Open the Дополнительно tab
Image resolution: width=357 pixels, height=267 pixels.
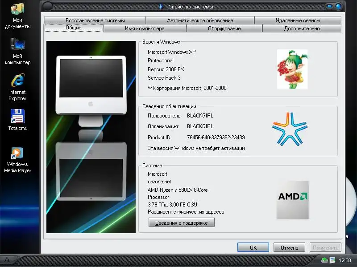click(x=302, y=28)
